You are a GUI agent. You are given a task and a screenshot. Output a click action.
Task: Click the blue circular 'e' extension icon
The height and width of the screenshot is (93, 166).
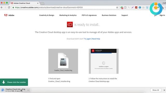click(x=140, y=7)
